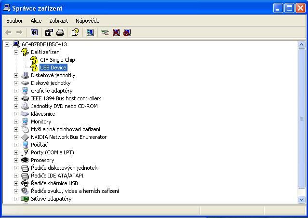
Task: Maximize the Správce zařízení window
Action: point(289,8)
